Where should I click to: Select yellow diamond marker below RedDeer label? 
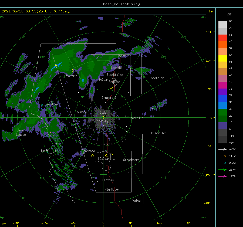(x=111, y=88)
